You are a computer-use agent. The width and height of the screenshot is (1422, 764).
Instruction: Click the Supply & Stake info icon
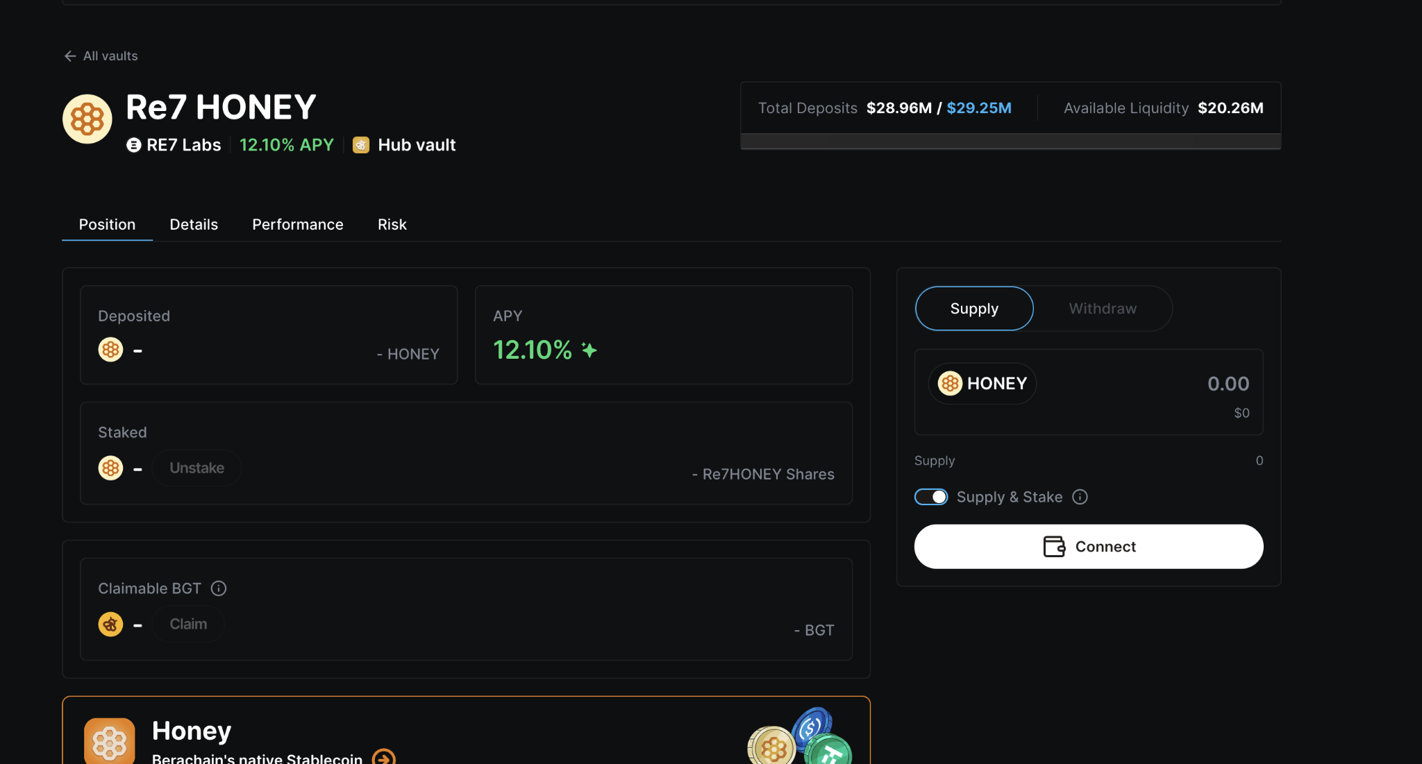coord(1080,497)
